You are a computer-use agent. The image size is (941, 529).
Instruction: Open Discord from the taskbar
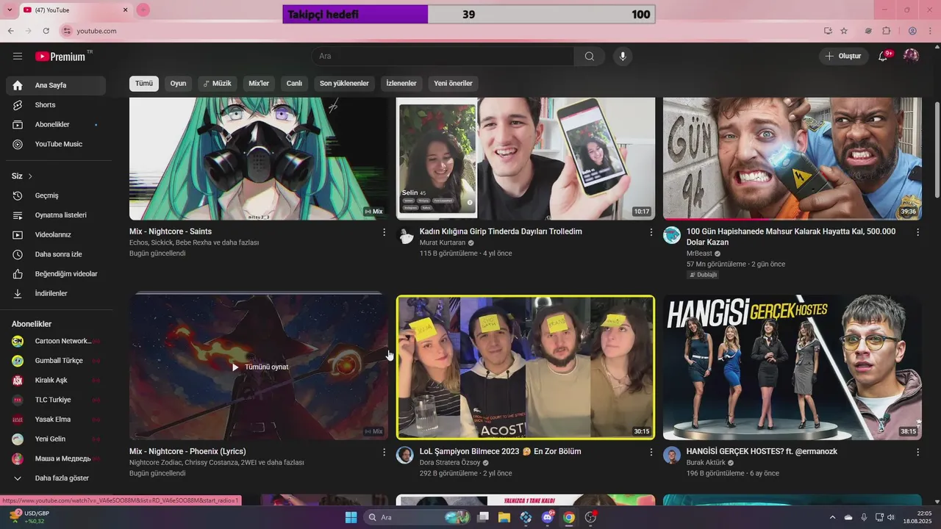tap(548, 517)
